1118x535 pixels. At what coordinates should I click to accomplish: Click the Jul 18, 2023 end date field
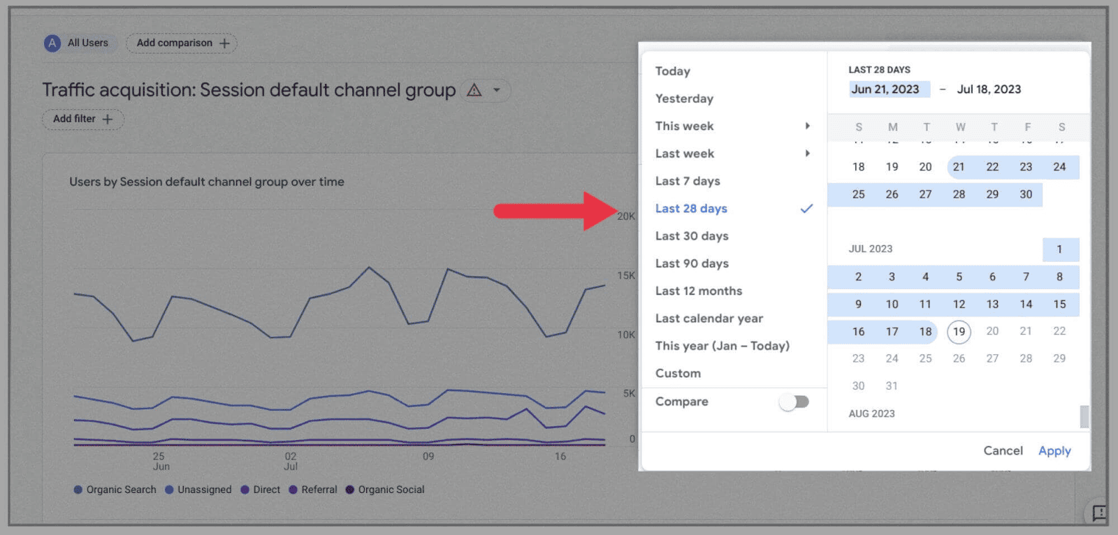coord(989,89)
